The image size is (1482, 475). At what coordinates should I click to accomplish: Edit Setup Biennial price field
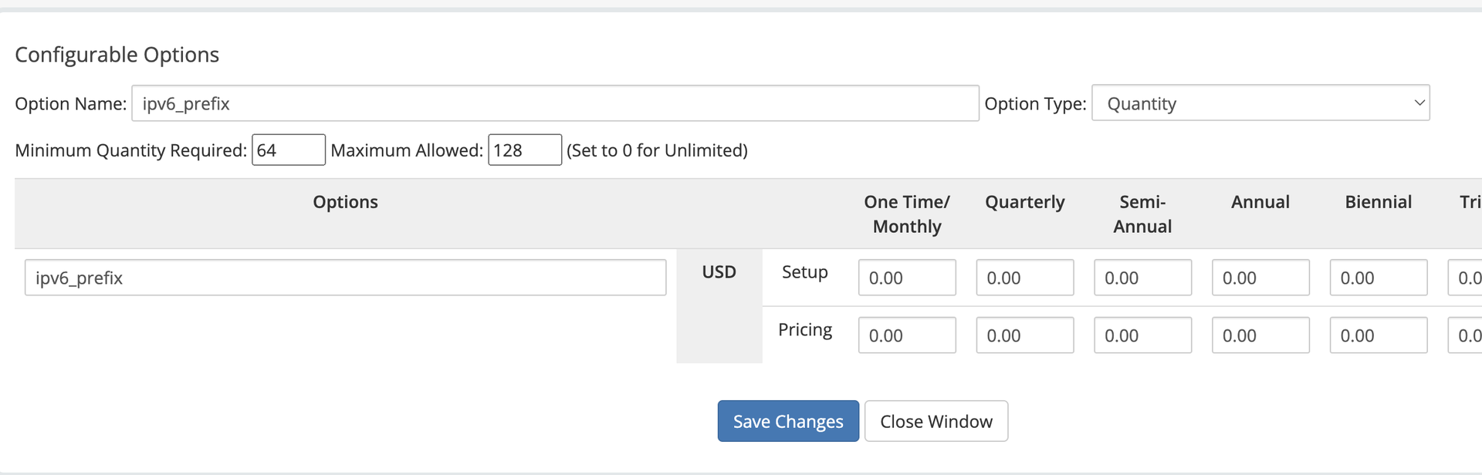pos(1379,278)
